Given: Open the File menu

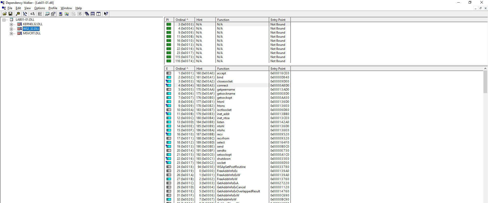Looking at the screenshot, I should [10, 8].
